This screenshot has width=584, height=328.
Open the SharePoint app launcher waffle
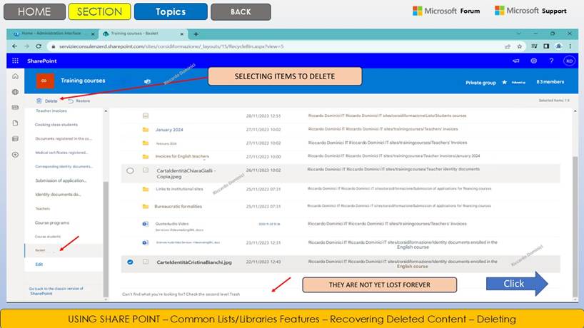(x=15, y=61)
